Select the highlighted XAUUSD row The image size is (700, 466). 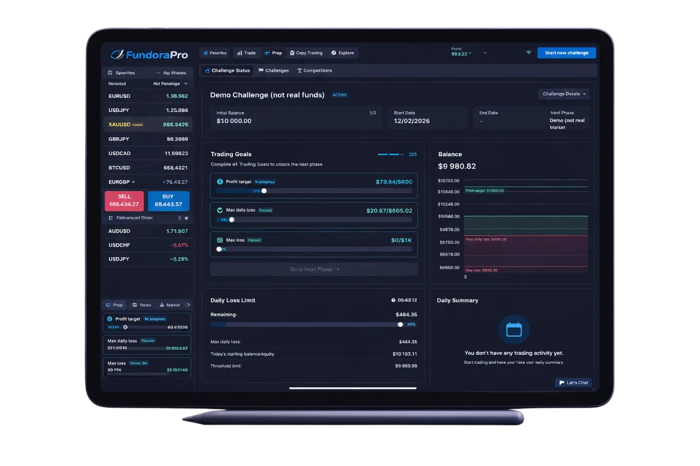click(147, 125)
